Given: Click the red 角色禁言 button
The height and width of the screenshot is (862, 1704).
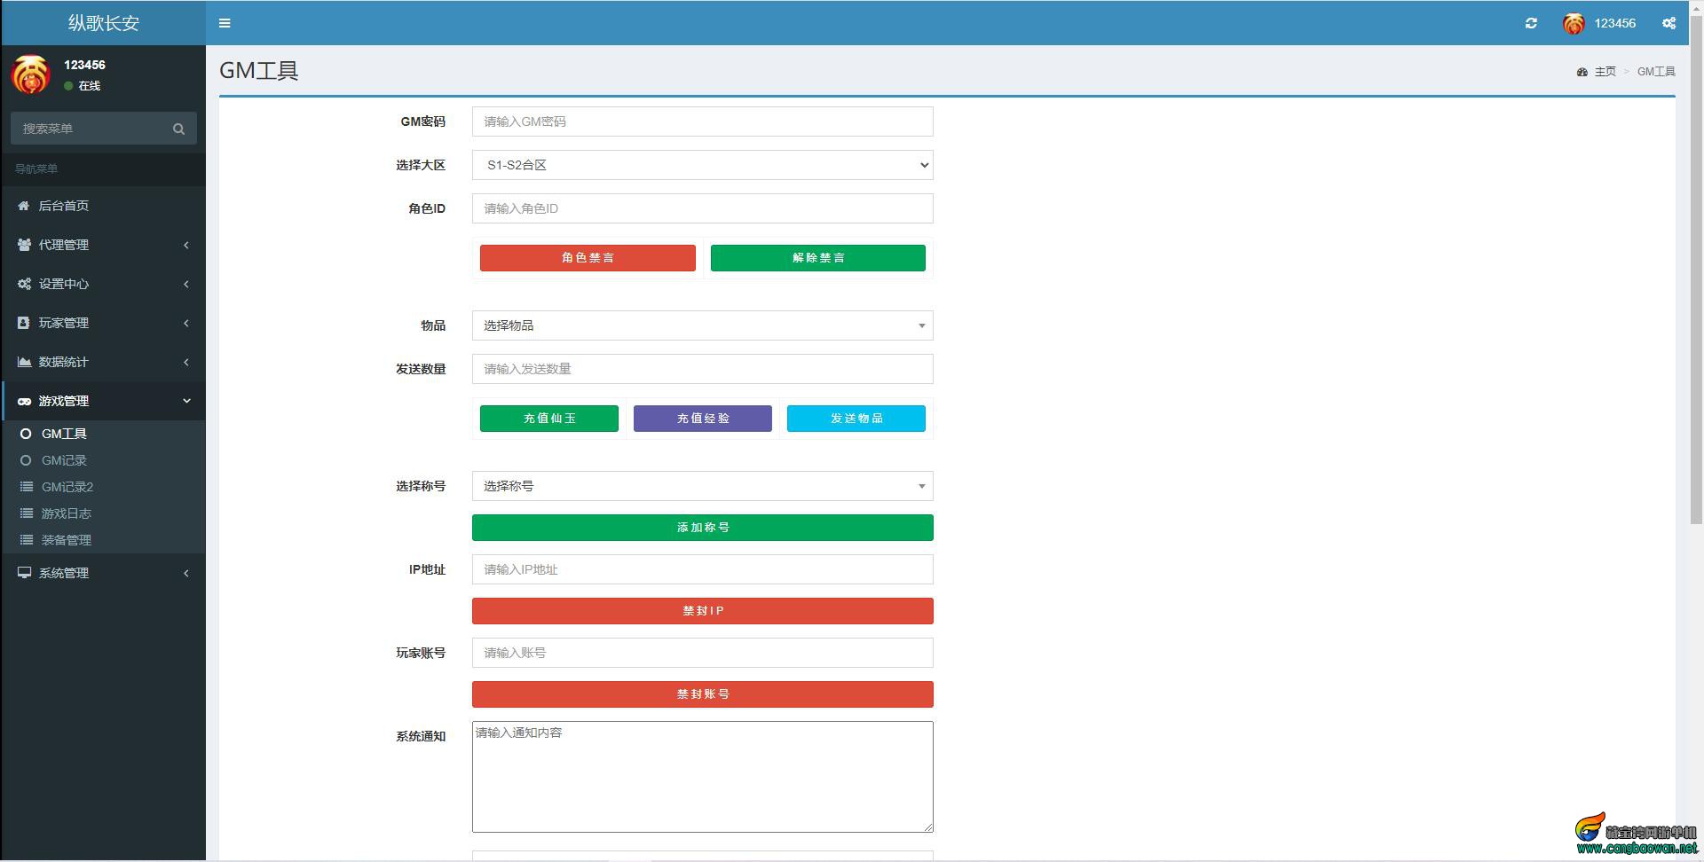Looking at the screenshot, I should (588, 258).
